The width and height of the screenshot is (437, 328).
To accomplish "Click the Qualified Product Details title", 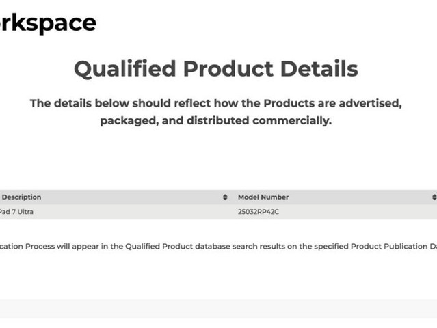I will [x=216, y=69].
